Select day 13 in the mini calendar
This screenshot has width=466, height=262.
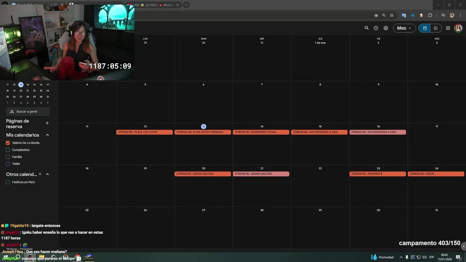coord(21,84)
